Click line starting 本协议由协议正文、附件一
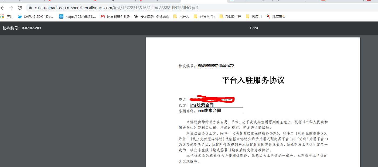This screenshot has height=167, width=378. click(257, 133)
